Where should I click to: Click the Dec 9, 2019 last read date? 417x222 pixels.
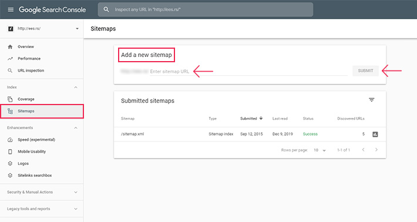(283, 134)
